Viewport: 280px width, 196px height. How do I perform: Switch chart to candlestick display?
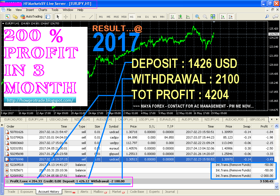(x=180, y=16)
